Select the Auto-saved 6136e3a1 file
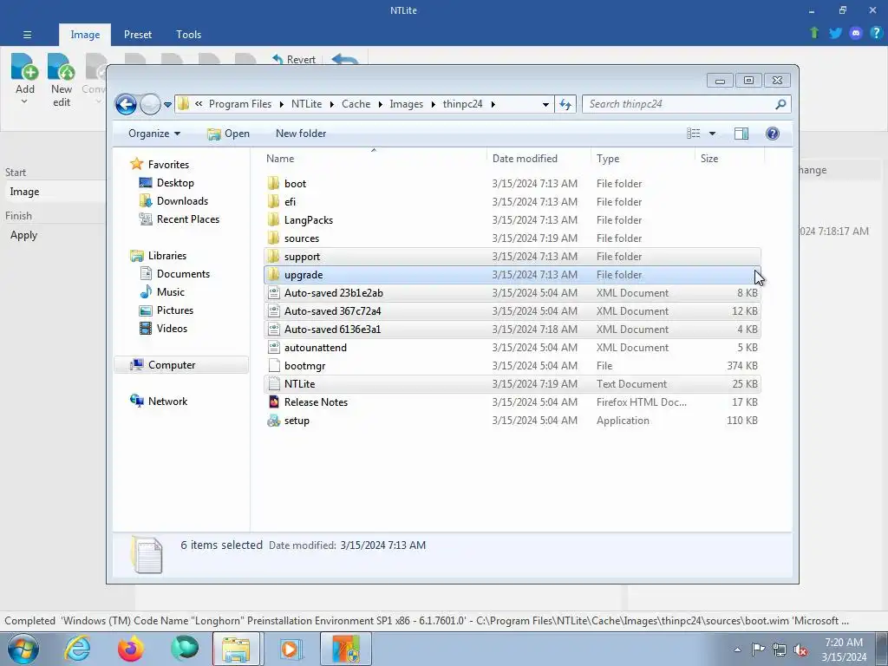The height and width of the screenshot is (666, 888). click(512, 330)
